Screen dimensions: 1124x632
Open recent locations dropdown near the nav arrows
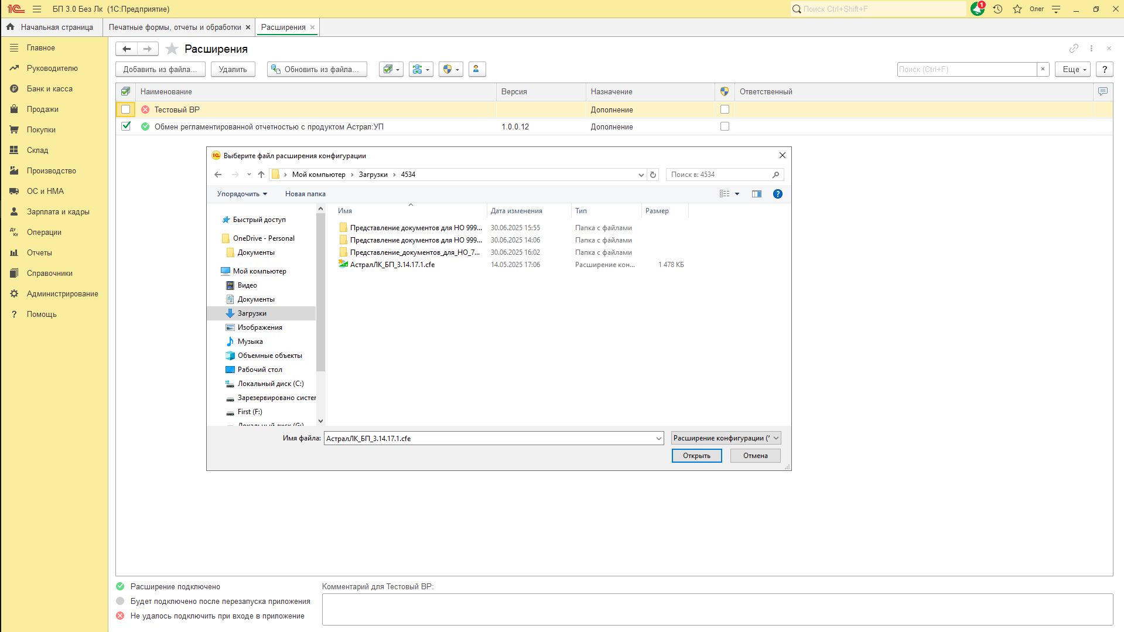[x=249, y=175]
